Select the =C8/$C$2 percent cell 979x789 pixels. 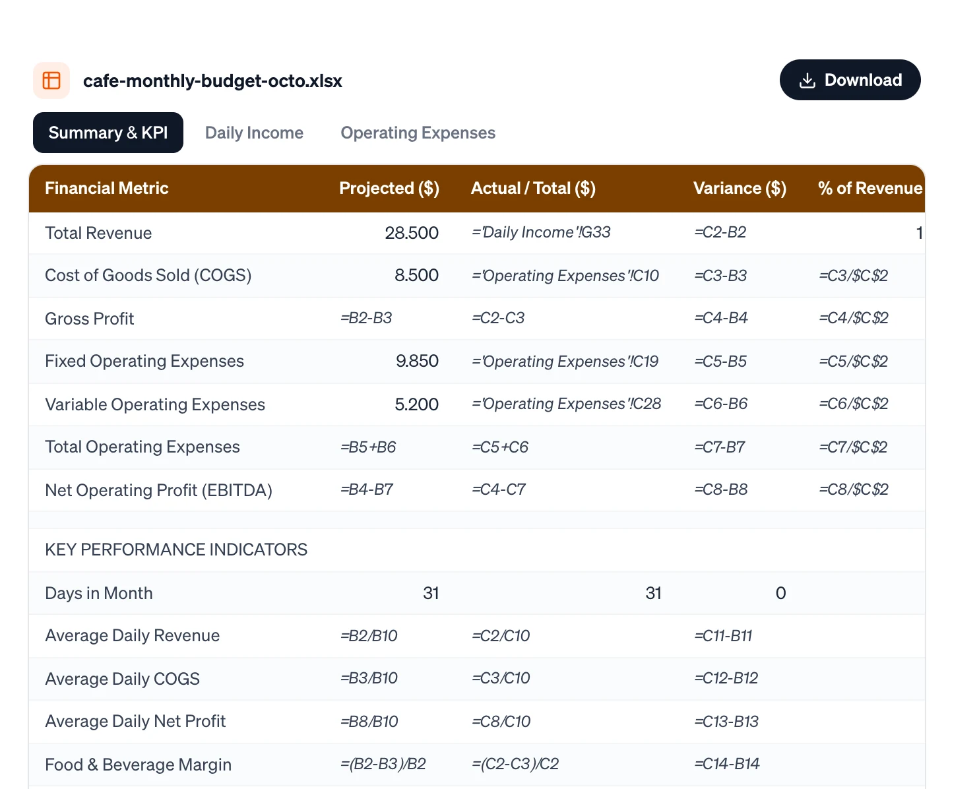pos(853,489)
